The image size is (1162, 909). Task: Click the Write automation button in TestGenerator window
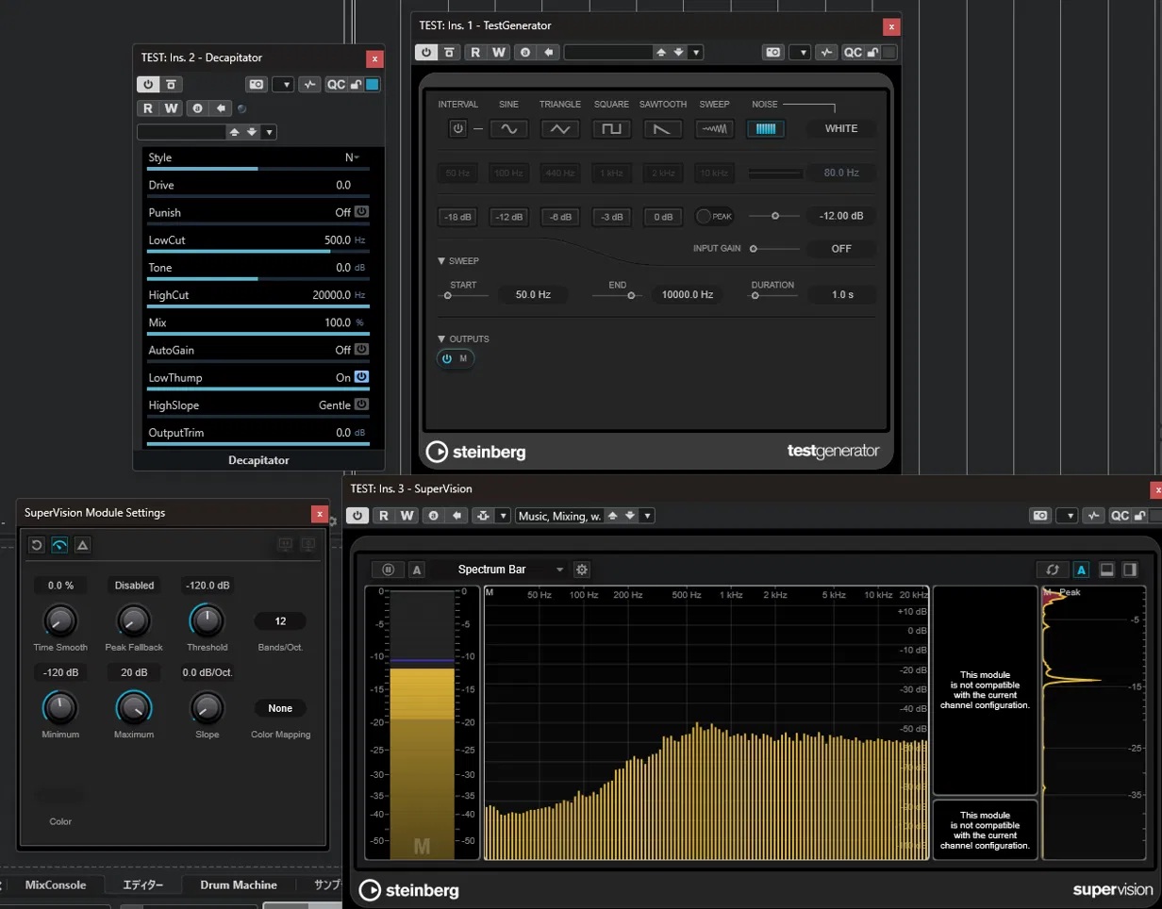coord(499,53)
